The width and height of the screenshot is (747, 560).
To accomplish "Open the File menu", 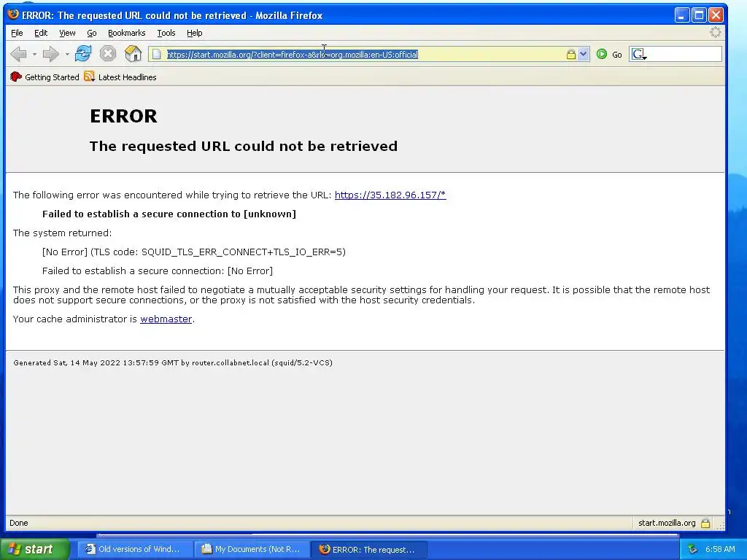I will [x=17, y=33].
